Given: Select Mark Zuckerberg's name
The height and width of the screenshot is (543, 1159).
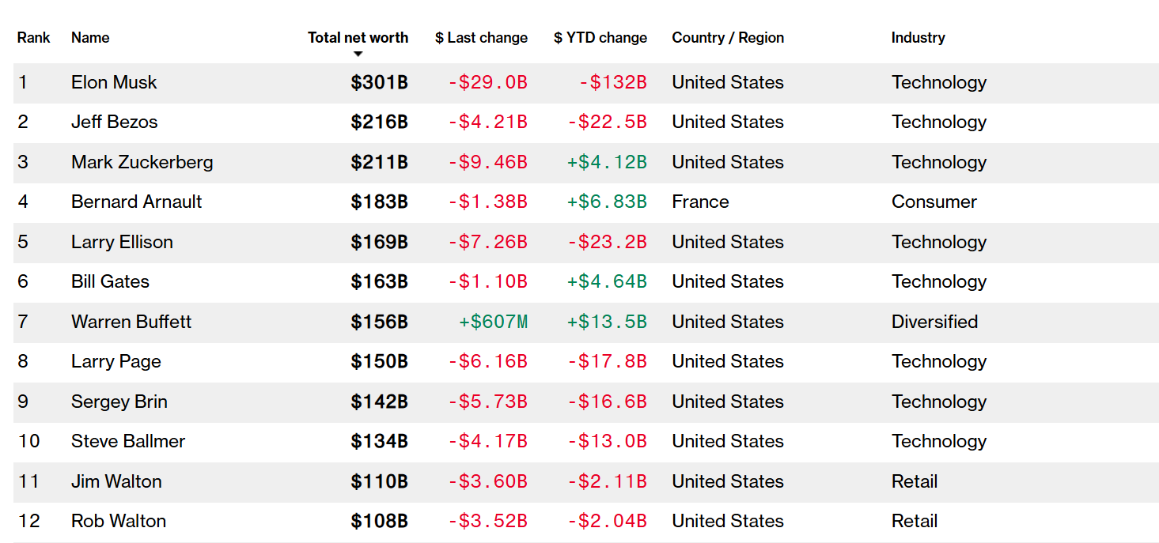Looking at the screenshot, I should pyautogui.click(x=142, y=162).
